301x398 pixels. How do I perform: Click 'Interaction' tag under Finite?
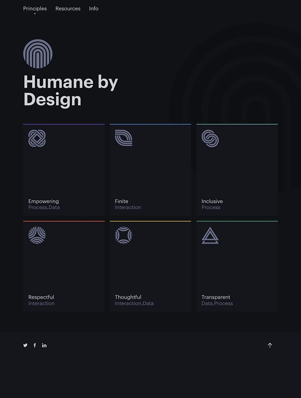click(128, 207)
